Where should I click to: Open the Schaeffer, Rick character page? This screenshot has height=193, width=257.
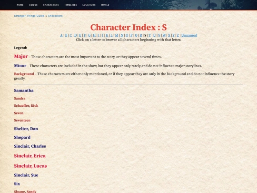26,105
